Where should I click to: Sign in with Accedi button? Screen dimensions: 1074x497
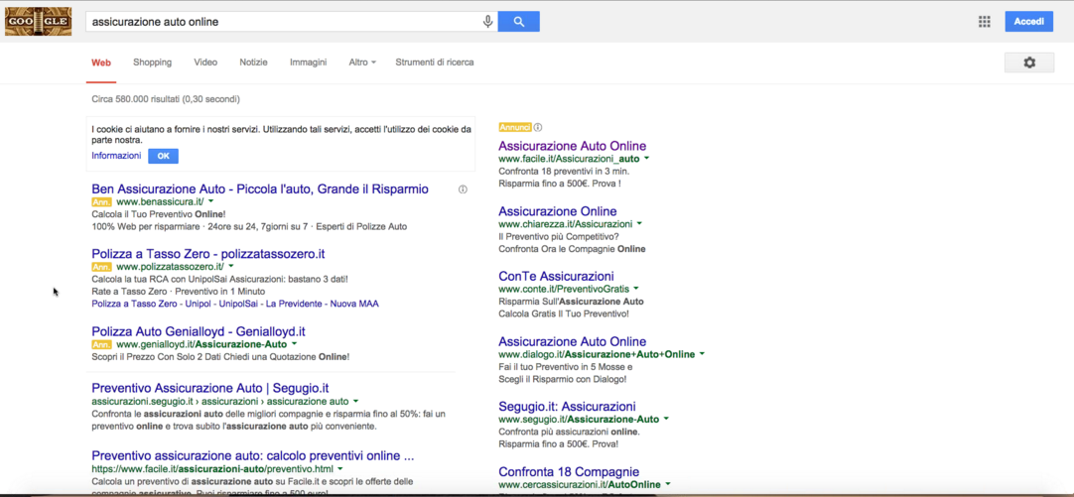click(x=1028, y=22)
